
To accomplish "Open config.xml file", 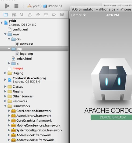I will 20,29.
